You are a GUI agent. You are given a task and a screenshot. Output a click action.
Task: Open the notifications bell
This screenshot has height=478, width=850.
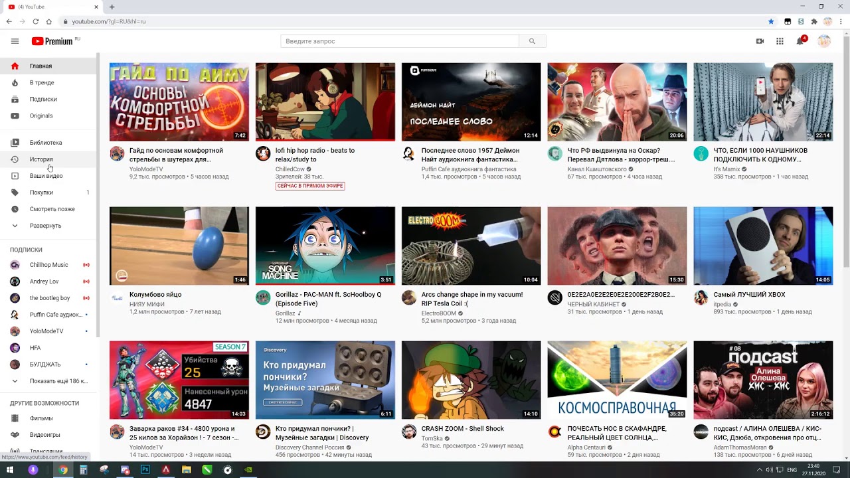coord(800,41)
